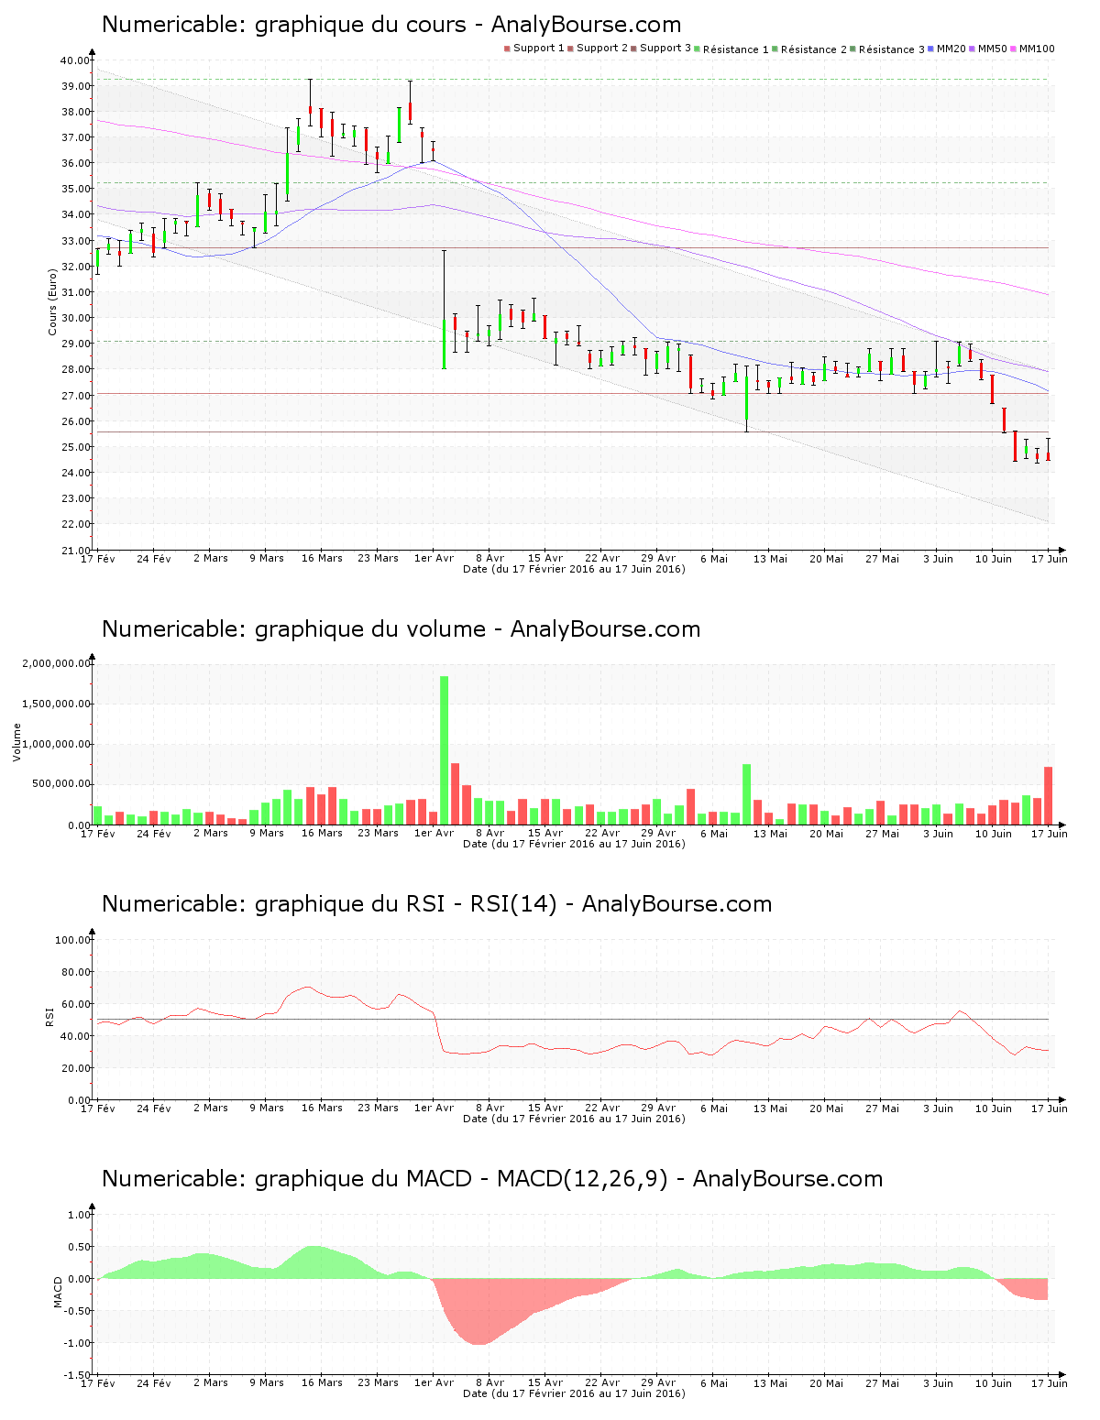Click the 'RSI' vertical axis label
This screenshot has height=1420, width=1100.
49,1016
